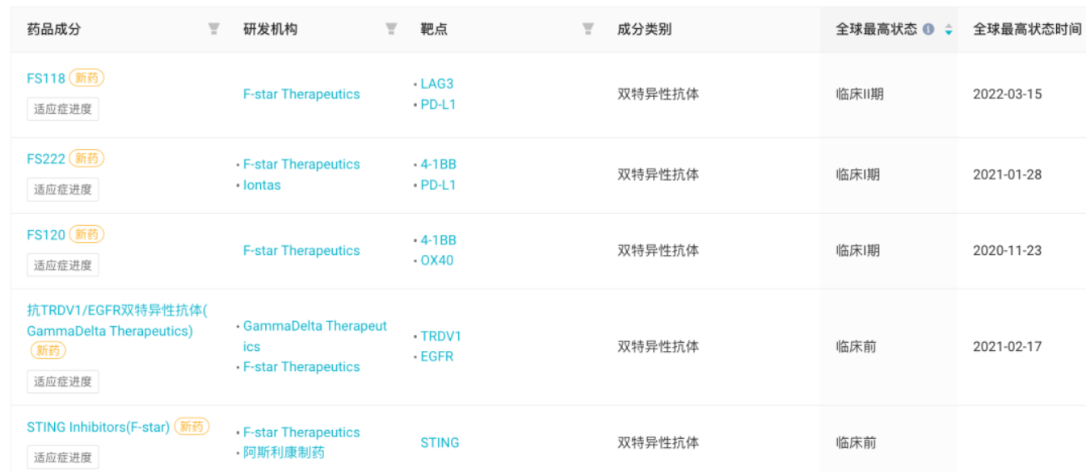Open the TRDV1 target link
This screenshot has height=472, width=1086.
[x=440, y=336]
